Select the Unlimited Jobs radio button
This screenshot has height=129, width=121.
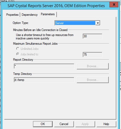pyautogui.click(x=18, y=49)
